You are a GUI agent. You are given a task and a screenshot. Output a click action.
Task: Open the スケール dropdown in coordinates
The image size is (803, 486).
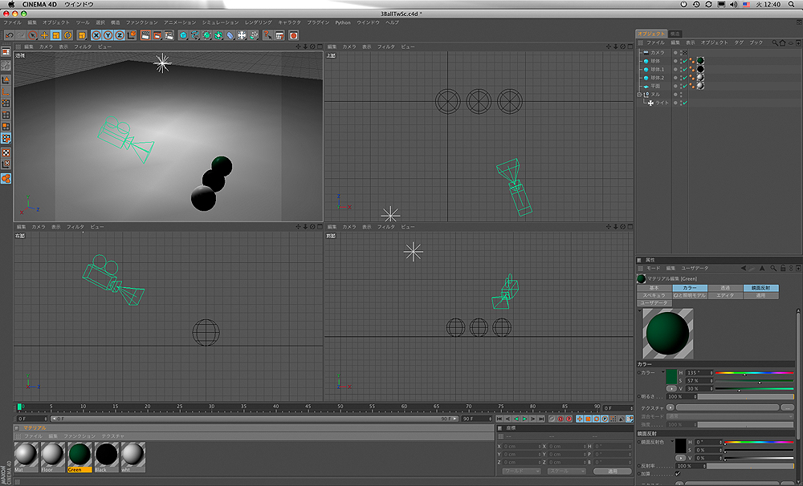[x=567, y=472]
